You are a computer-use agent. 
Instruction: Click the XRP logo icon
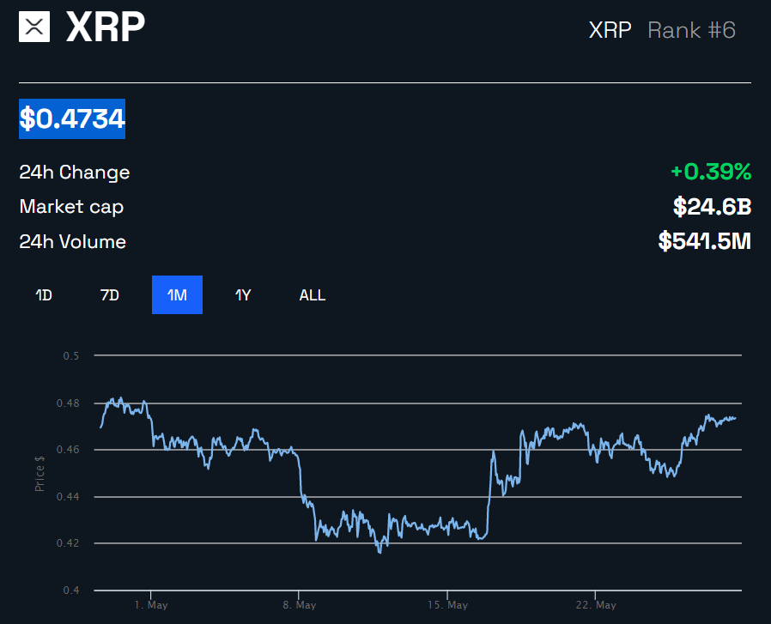click(34, 27)
